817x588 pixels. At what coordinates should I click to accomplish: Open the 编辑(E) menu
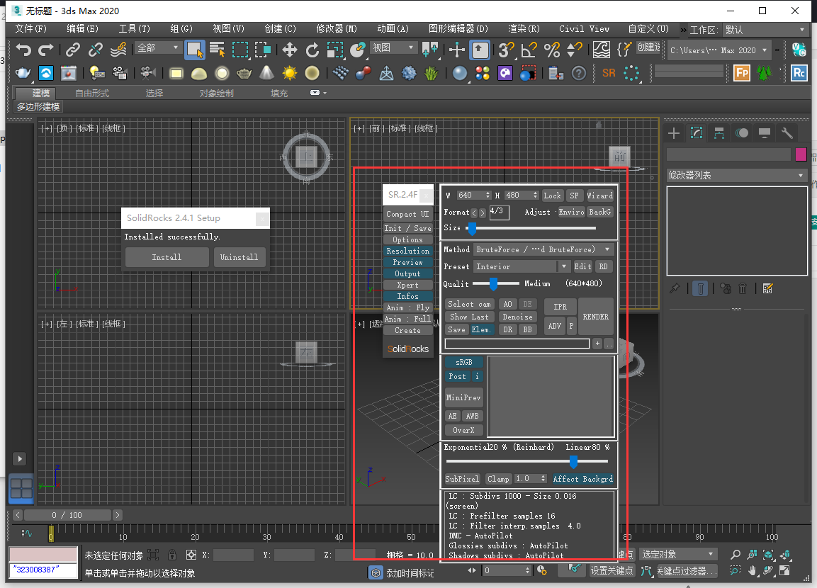point(82,28)
